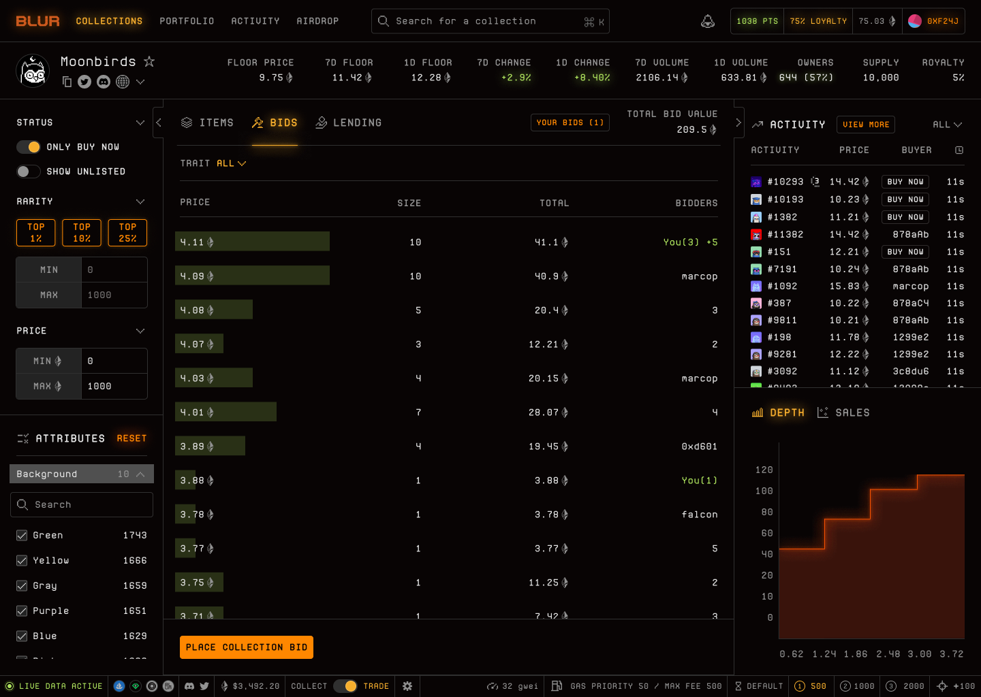Click the gas pump priority icon
Screen dimensions: 981x697
click(x=557, y=686)
